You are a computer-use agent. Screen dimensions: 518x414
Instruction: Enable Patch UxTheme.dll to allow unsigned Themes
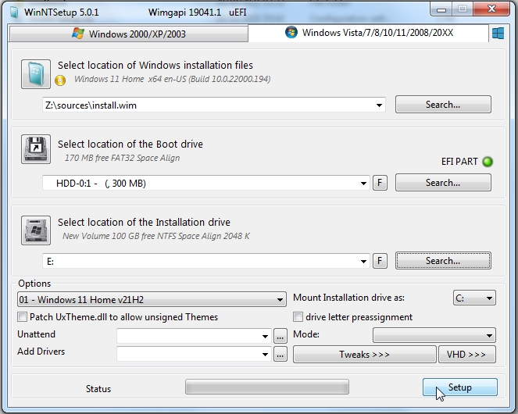click(22, 317)
